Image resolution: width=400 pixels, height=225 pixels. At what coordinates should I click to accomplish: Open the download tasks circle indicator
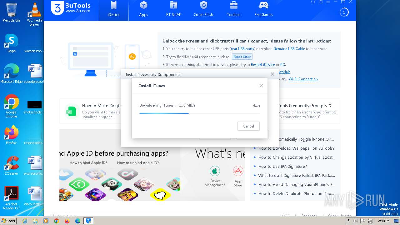point(344,12)
